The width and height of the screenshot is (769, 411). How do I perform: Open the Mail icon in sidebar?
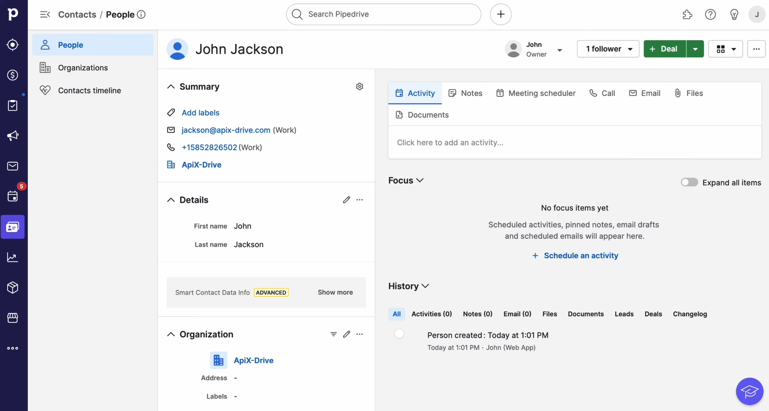click(13, 166)
